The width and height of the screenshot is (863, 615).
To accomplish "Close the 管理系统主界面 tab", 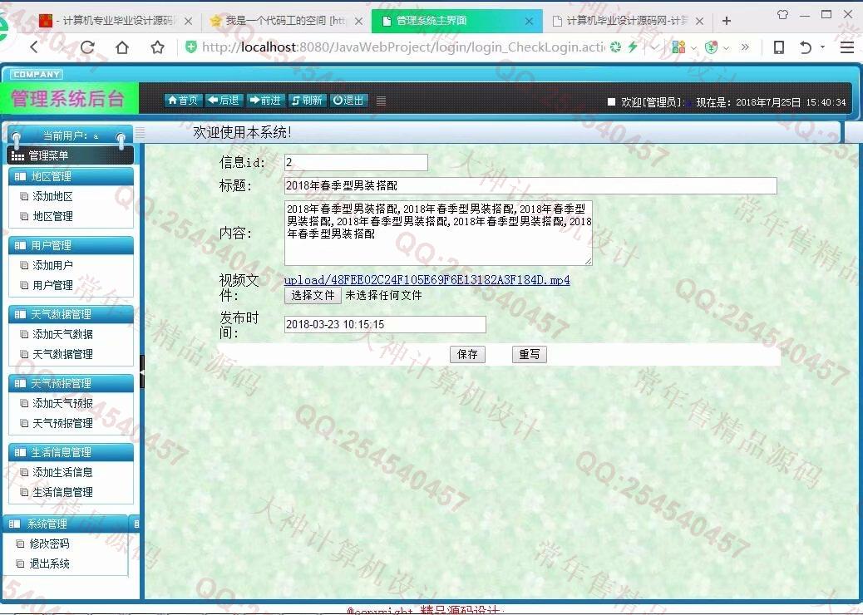I will coord(529,21).
